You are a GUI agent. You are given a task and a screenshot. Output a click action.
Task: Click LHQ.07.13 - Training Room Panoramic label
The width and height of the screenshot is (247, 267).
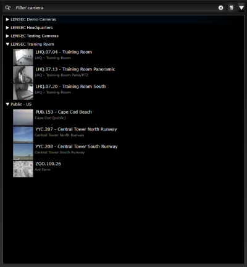coord(75,69)
